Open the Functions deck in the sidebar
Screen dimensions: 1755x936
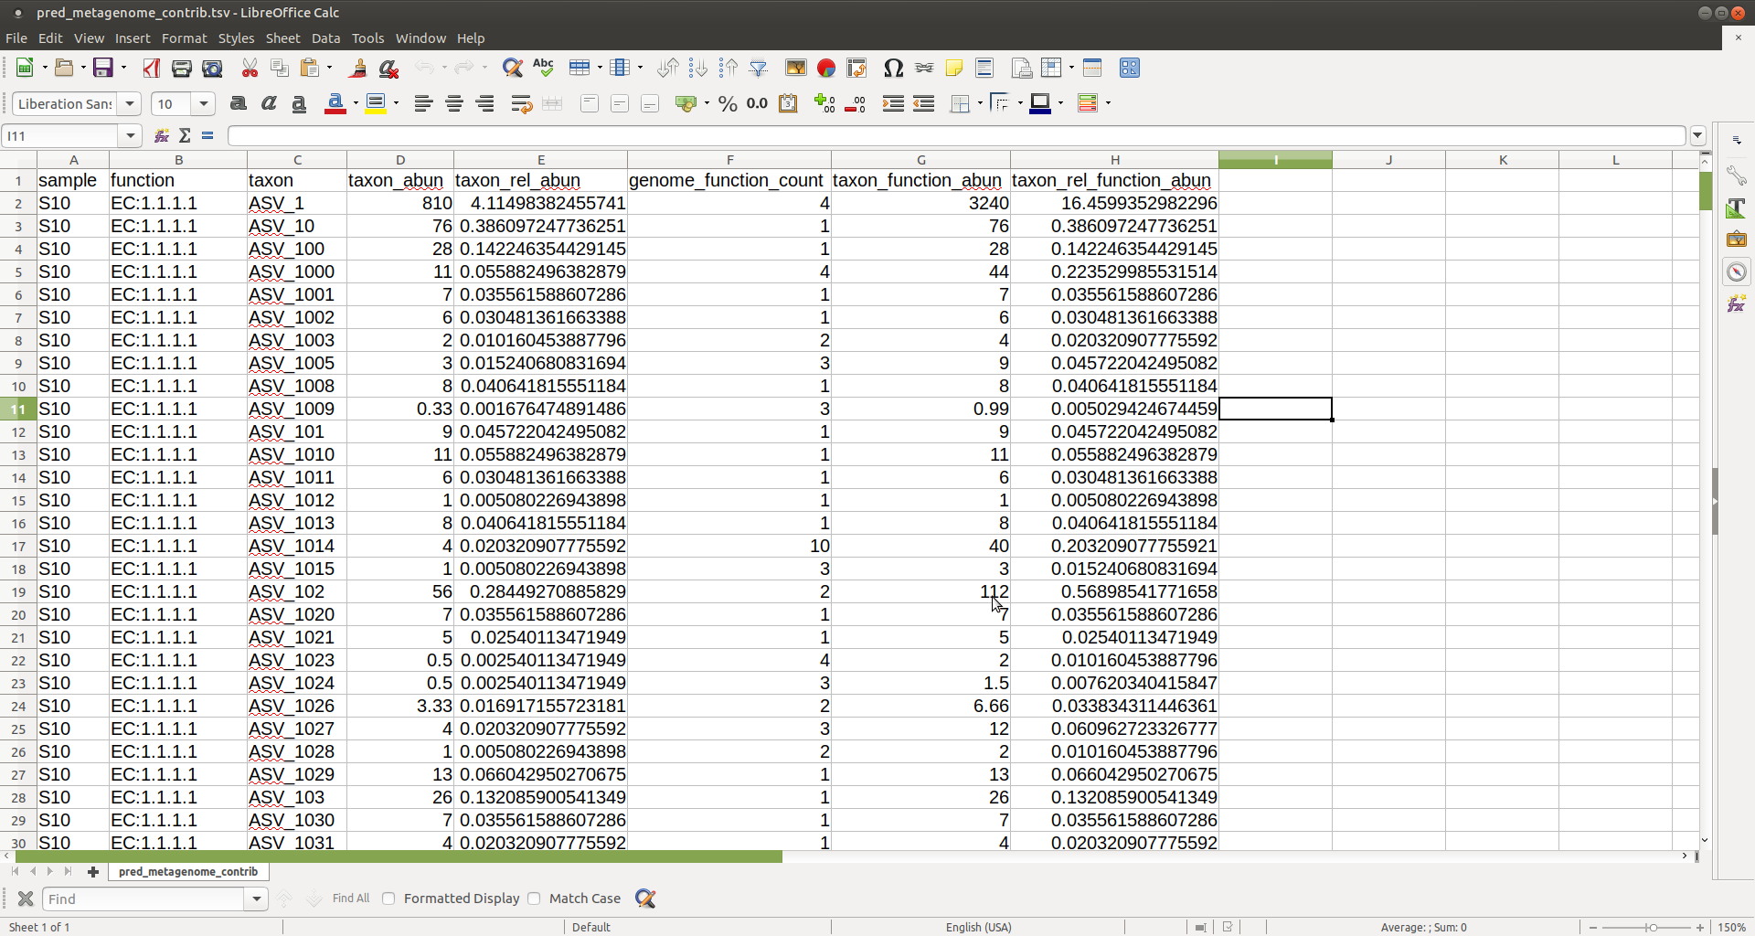[1737, 303]
